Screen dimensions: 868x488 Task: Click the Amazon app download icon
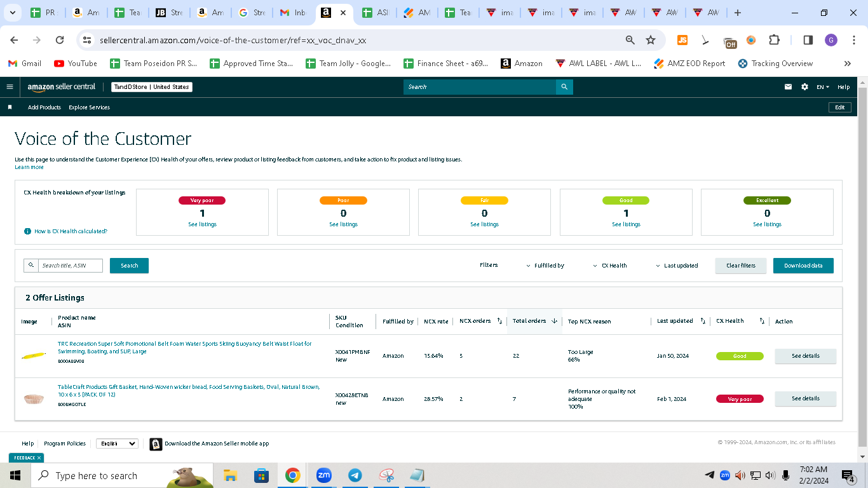click(156, 444)
